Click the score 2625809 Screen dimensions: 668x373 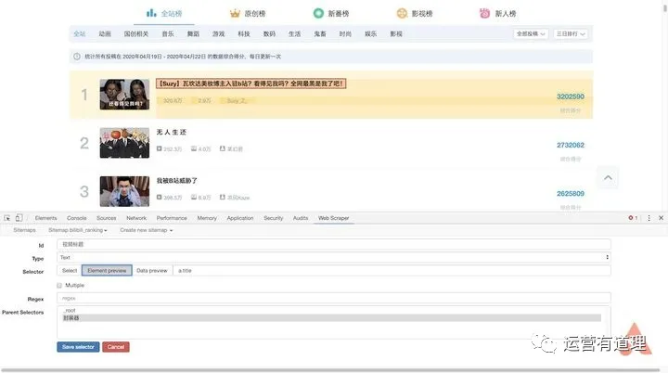[x=571, y=194]
